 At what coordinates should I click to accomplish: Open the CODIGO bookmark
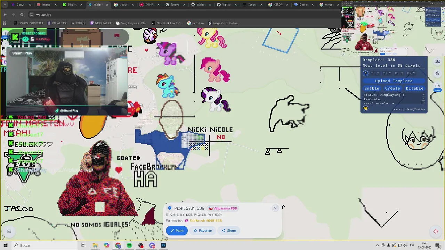tap(79, 23)
